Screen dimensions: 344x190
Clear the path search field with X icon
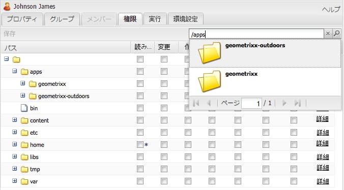(x=328, y=34)
